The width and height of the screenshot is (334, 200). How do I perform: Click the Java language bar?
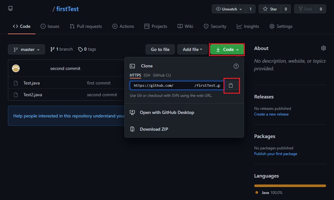point(290,186)
